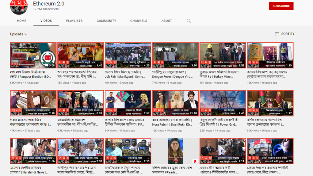Click '47K views • 17 hours ago' text
The image size is (313, 176).
coord(25,130)
